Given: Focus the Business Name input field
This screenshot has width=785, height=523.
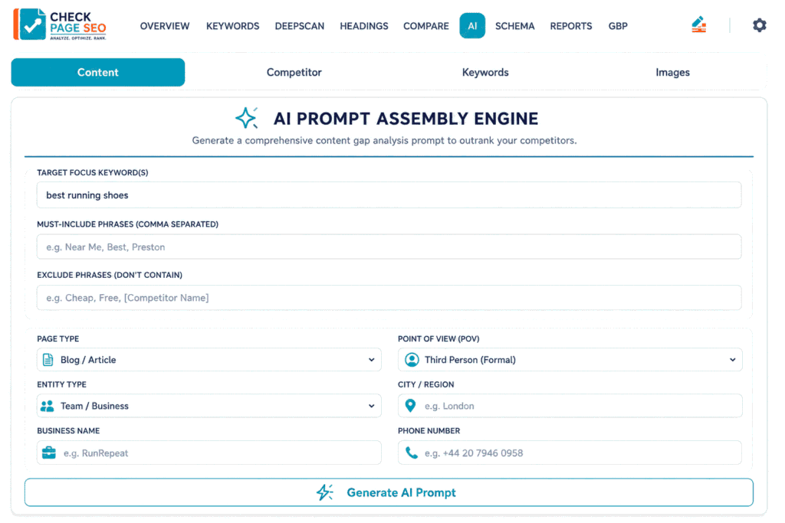Looking at the screenshot, I should [x=209, y=453].
